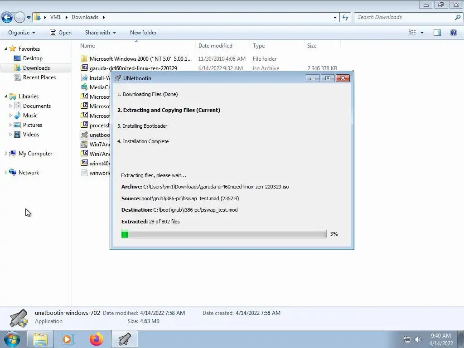Screen dimensions: 464x348
Task: Open the recent pages dropdown arrow
Action: pyautogui.click(x=29, y=18)
